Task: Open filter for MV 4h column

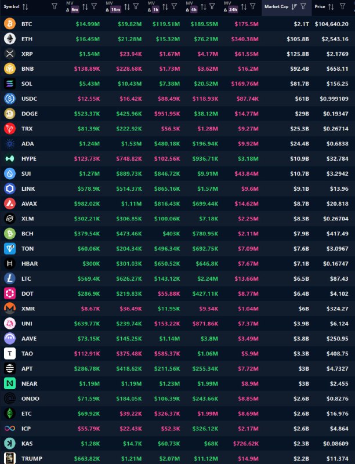Action: [x=212, y=6]
